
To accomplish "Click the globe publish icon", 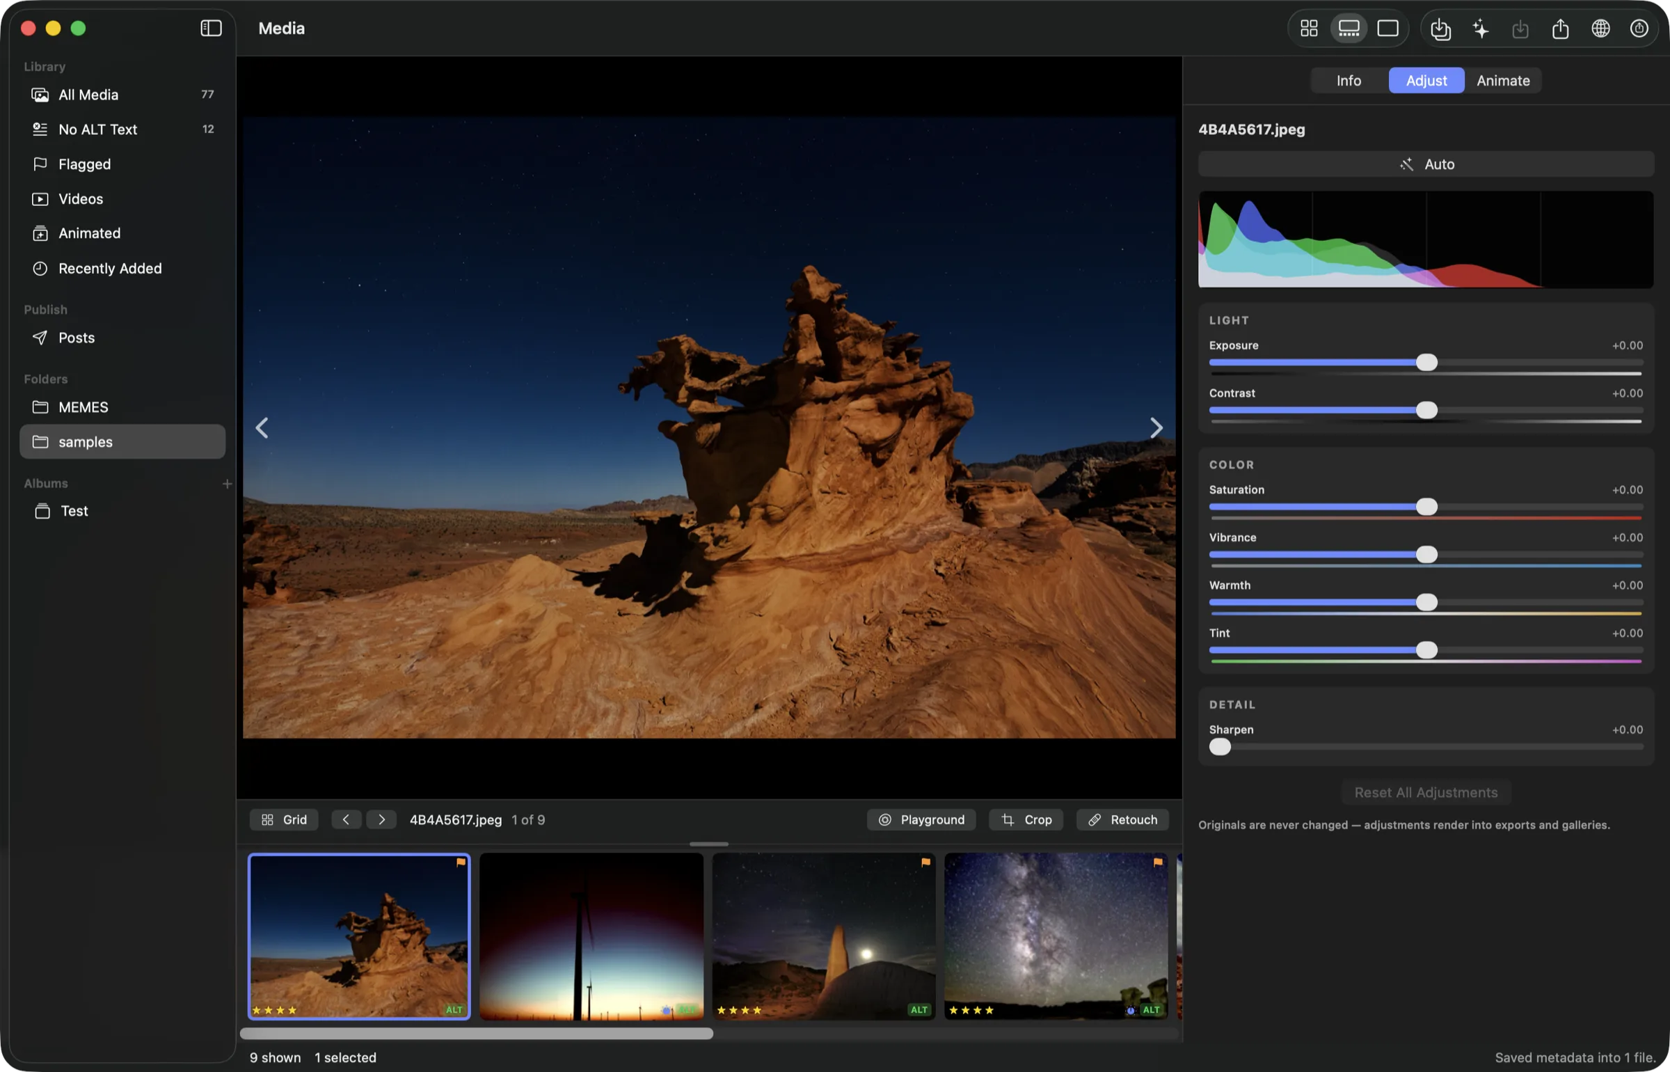I will coord(1600,29).
